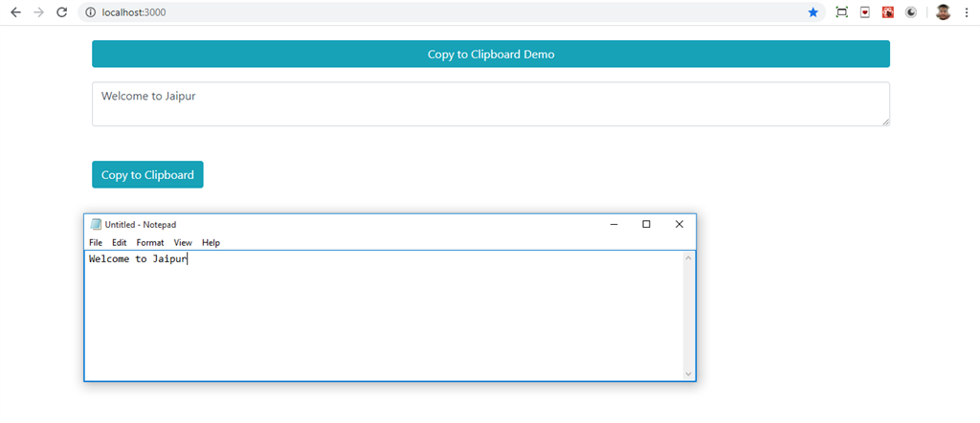
Task: View site information icon beside URL
Action: coord(91,12)
